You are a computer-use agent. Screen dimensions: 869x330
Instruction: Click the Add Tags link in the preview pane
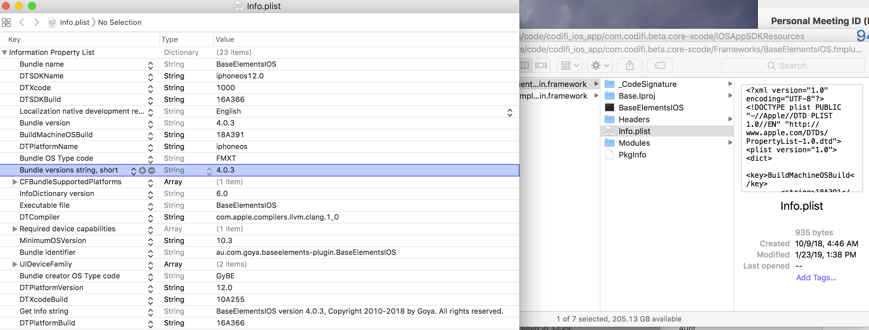tap(816, 277)
